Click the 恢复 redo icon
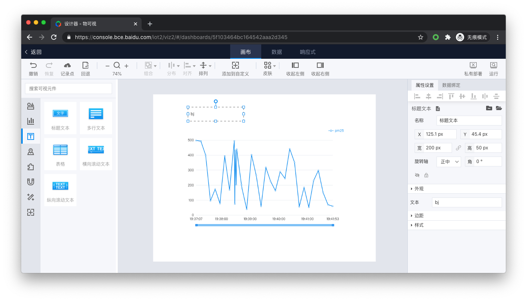527x301 pixels. (49, 65)
